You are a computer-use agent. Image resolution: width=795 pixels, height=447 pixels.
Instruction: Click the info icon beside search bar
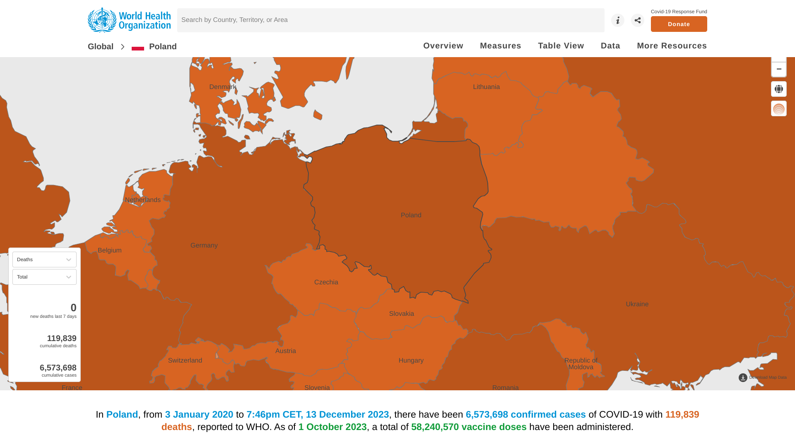pos(617,20)
